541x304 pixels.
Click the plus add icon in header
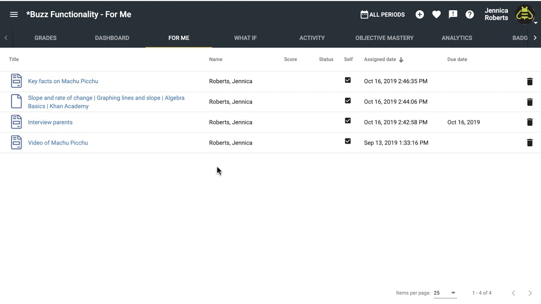(x=420, y=14)
